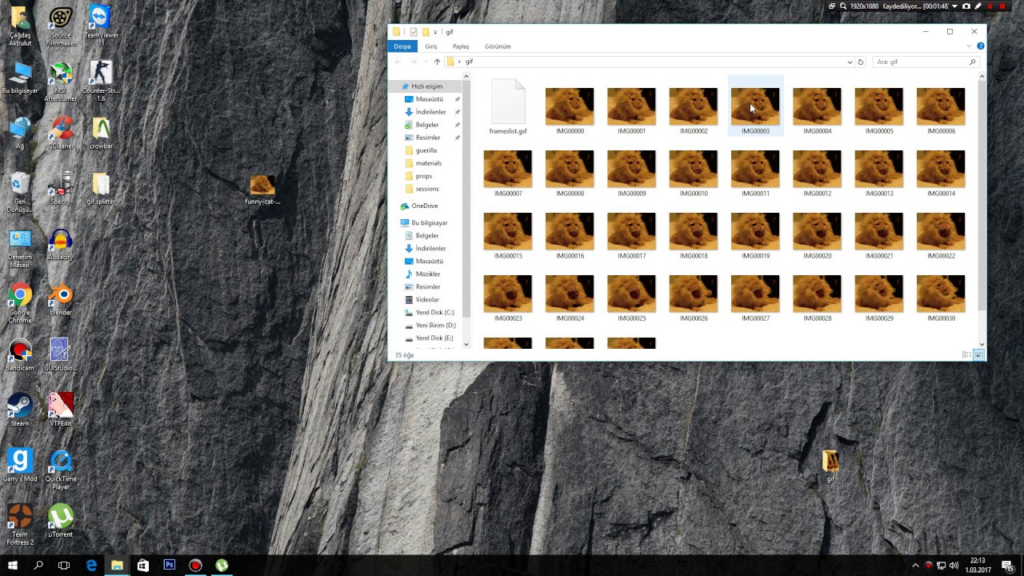
Task: Select Hızlı erişim in navigation pane
Action: pos(426,86)
